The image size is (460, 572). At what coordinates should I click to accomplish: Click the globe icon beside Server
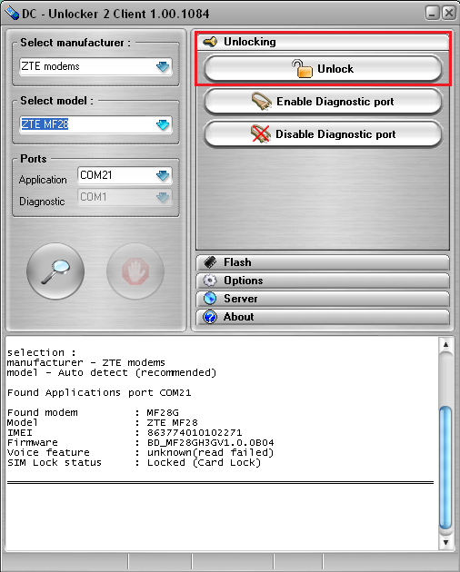pyautogui.click(x=210, y=299)
